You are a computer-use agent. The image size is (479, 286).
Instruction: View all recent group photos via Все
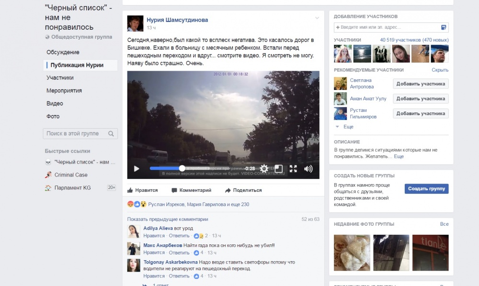pos(444,224)
